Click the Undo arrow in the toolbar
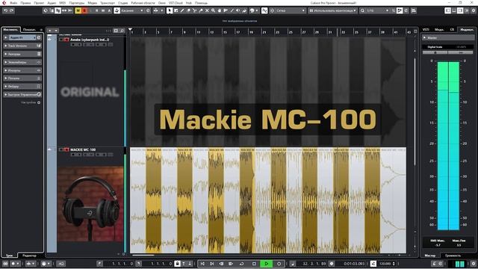Image resolution: width=478 pixels, height=269 pixels. point(5,10)
